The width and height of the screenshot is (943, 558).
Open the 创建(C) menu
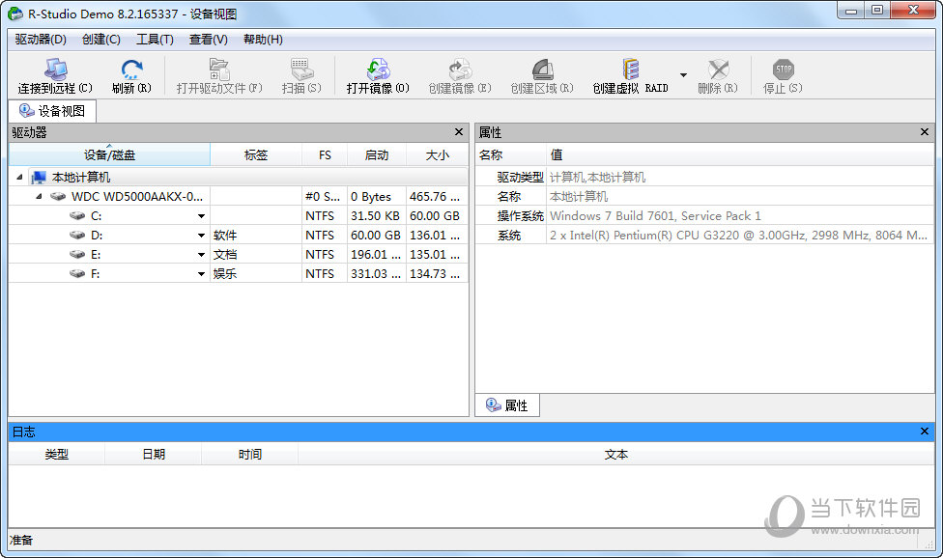click(101, 39)
